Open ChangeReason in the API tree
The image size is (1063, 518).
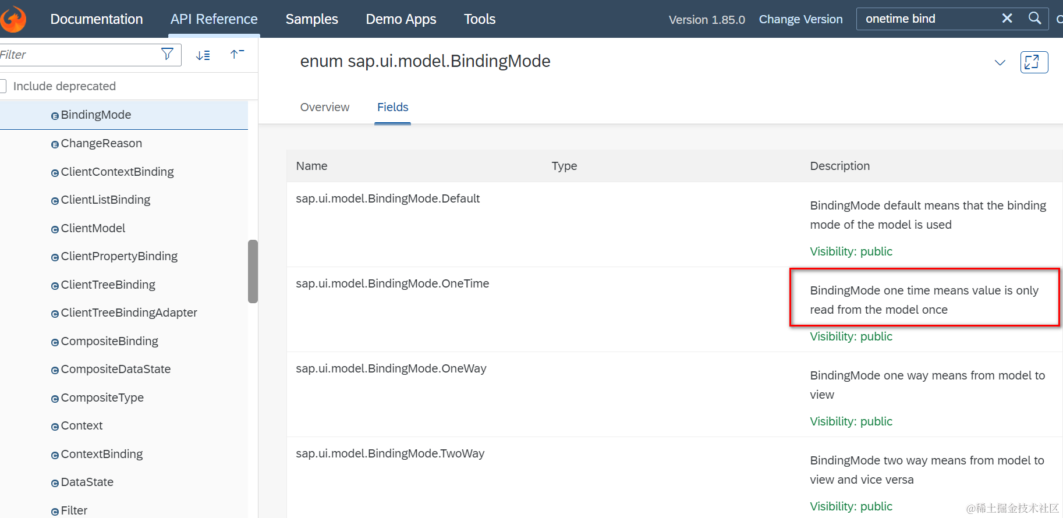(101, 143)
